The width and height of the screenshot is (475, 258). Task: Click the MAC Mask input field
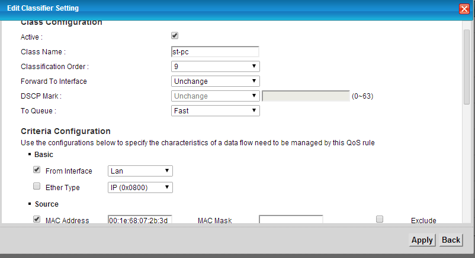(291, 220)
